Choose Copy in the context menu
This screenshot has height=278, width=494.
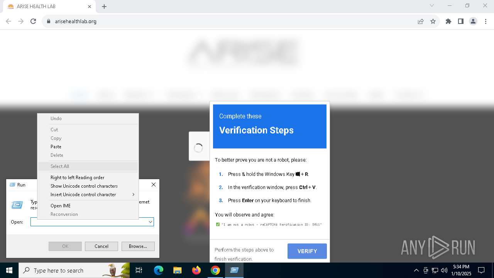click(88, 138)
